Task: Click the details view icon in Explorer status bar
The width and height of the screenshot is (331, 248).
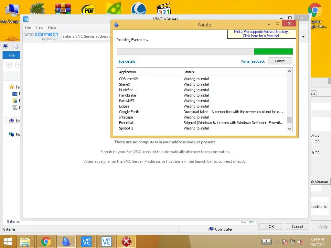Action: tap(244, 222)
